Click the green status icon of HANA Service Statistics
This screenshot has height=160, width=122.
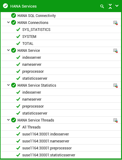point(14,85)
